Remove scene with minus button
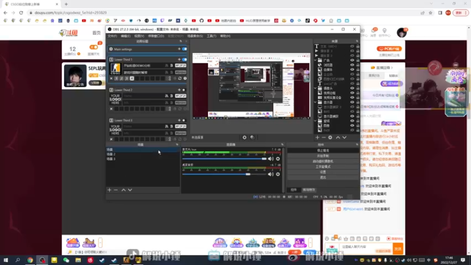471x265 pixels. tap(115, 190)
